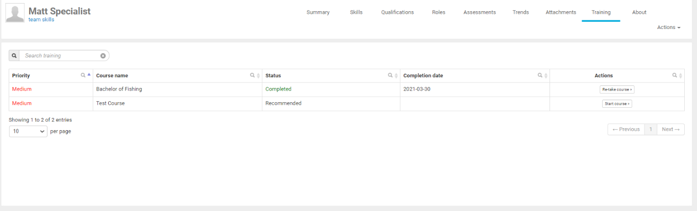The height and width of the screenshot is (211, 697).
Task: Click the Course name column search icon
Action: (x=252, y=75)
